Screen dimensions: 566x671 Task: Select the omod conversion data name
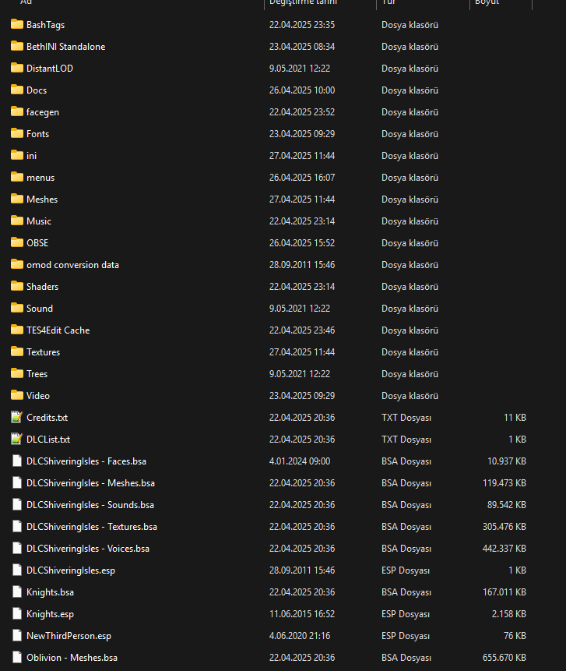click(x=72, y=265)
